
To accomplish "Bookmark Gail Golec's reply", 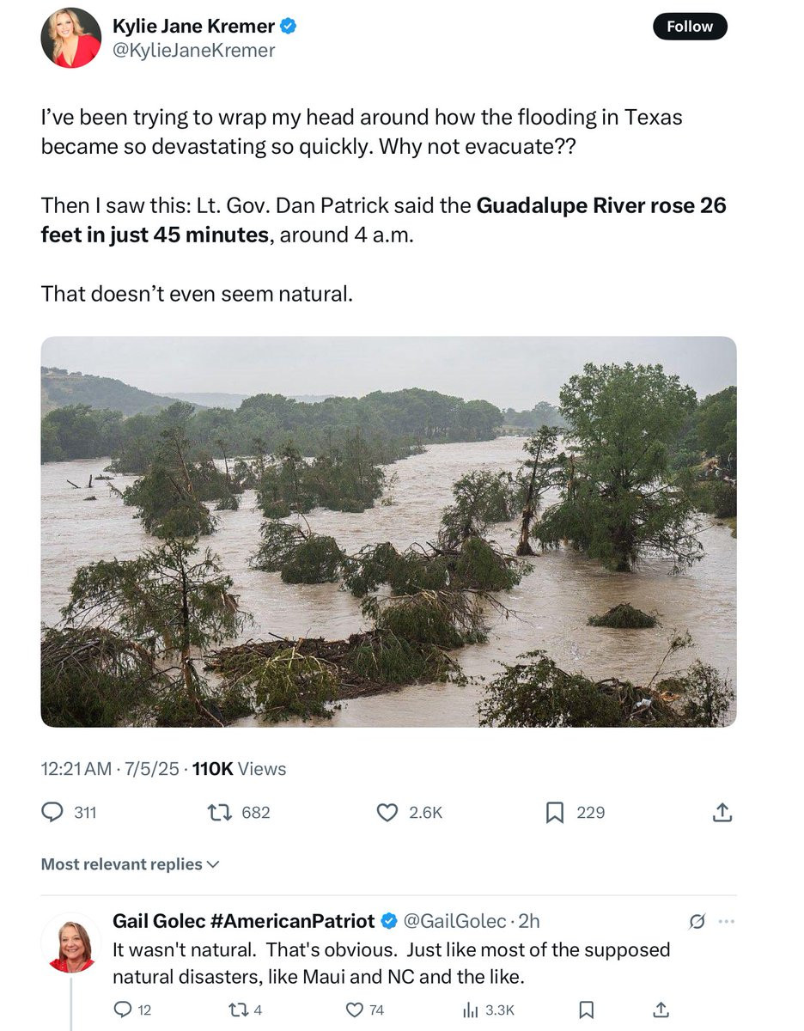I will [586, 1010].
